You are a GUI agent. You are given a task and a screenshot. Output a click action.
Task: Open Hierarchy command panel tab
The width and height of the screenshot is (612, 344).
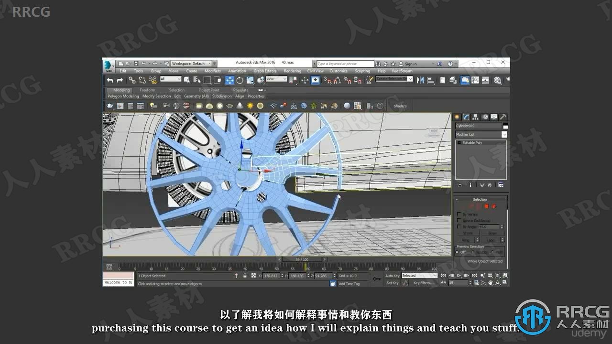476,117
